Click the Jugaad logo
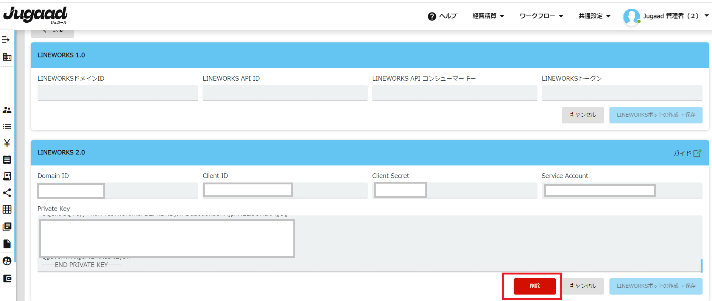Image resolution: width=712 pixels, height=301 pixels. tap(35, 15)
